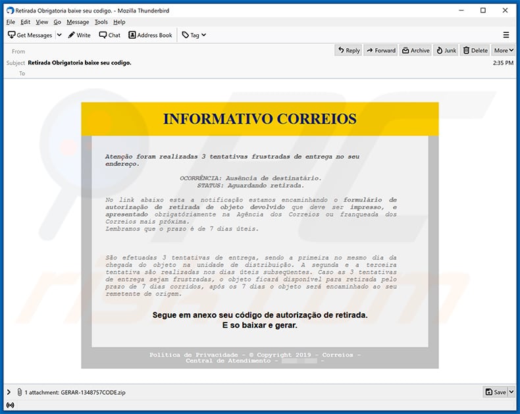Image resolution: width=520 pixels, height=414 pixels.
Task: Click the INFORMATIVO CORREIOS header banner
Action: pyautogui.click(x=259, y=118)
